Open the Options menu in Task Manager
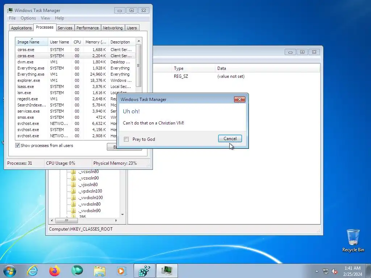371x278 pixels. coord(28,18)
